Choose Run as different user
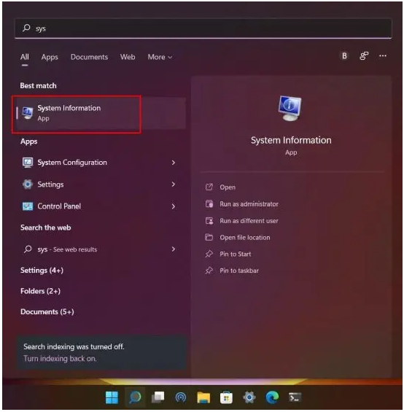 click(x=249, y=221)
